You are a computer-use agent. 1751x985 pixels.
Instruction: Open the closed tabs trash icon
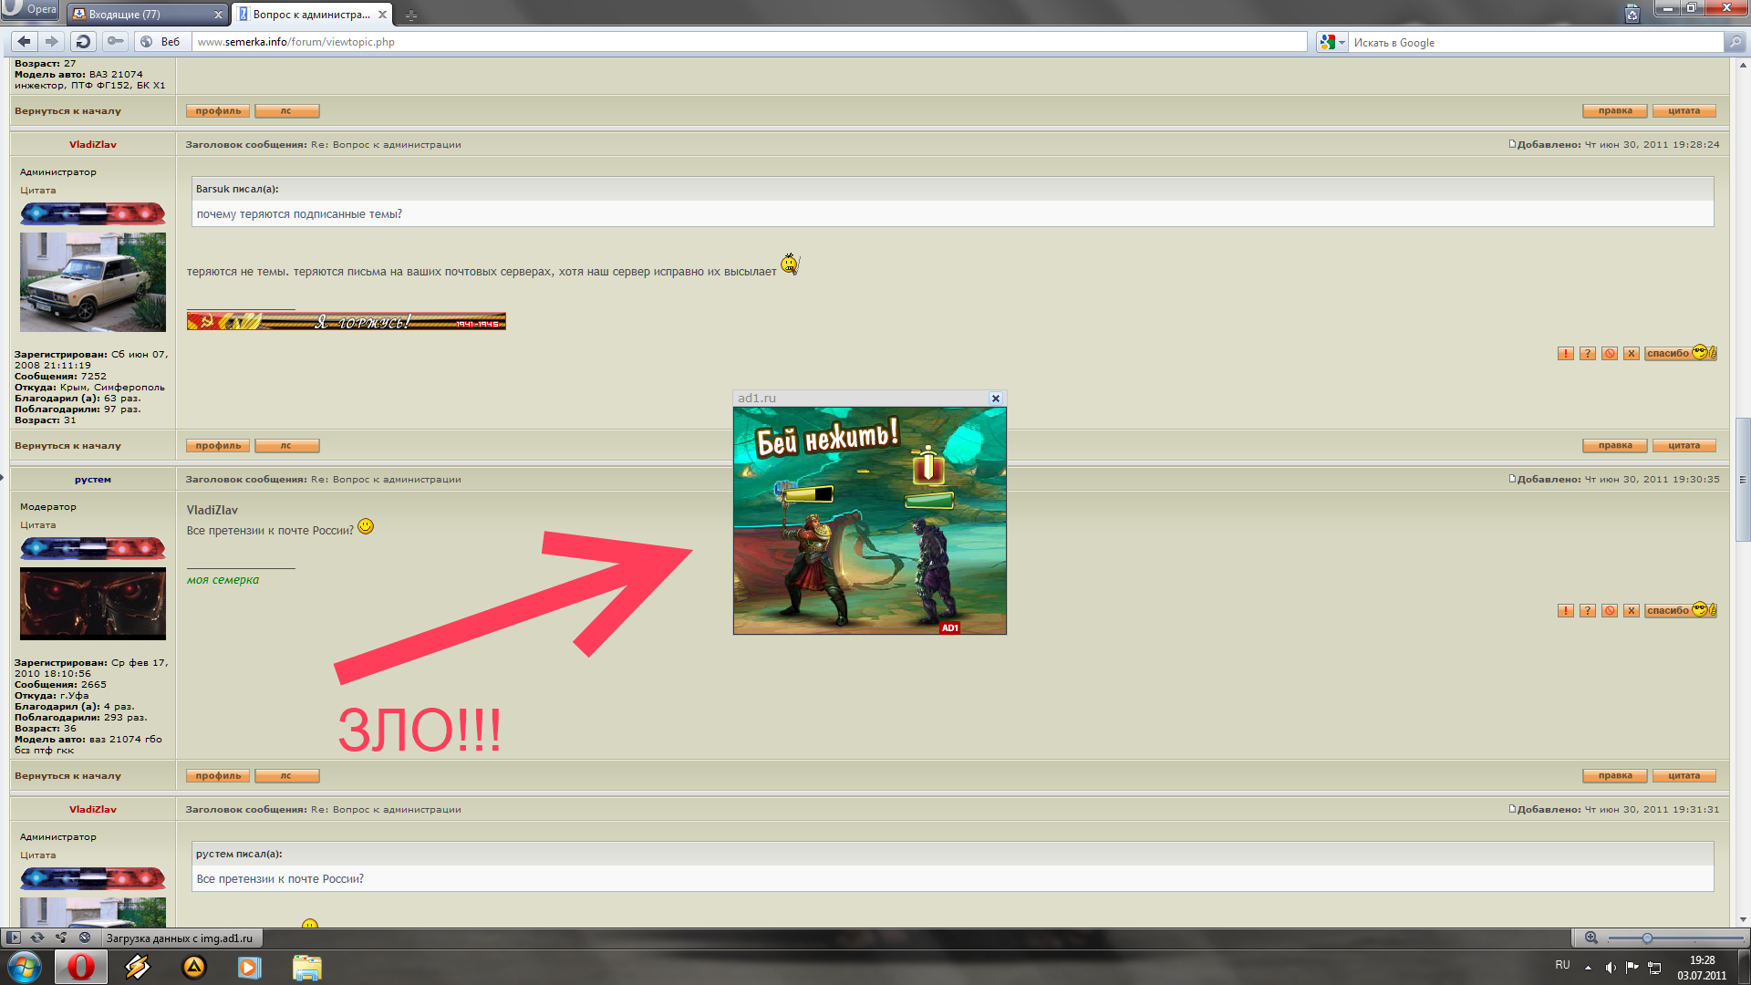[1632, 13]
